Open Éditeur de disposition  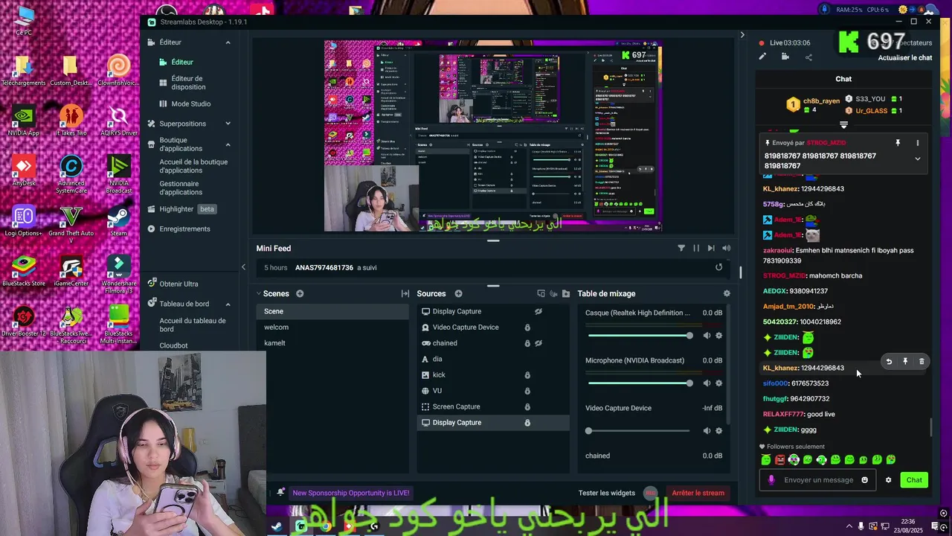coord(188,83)
